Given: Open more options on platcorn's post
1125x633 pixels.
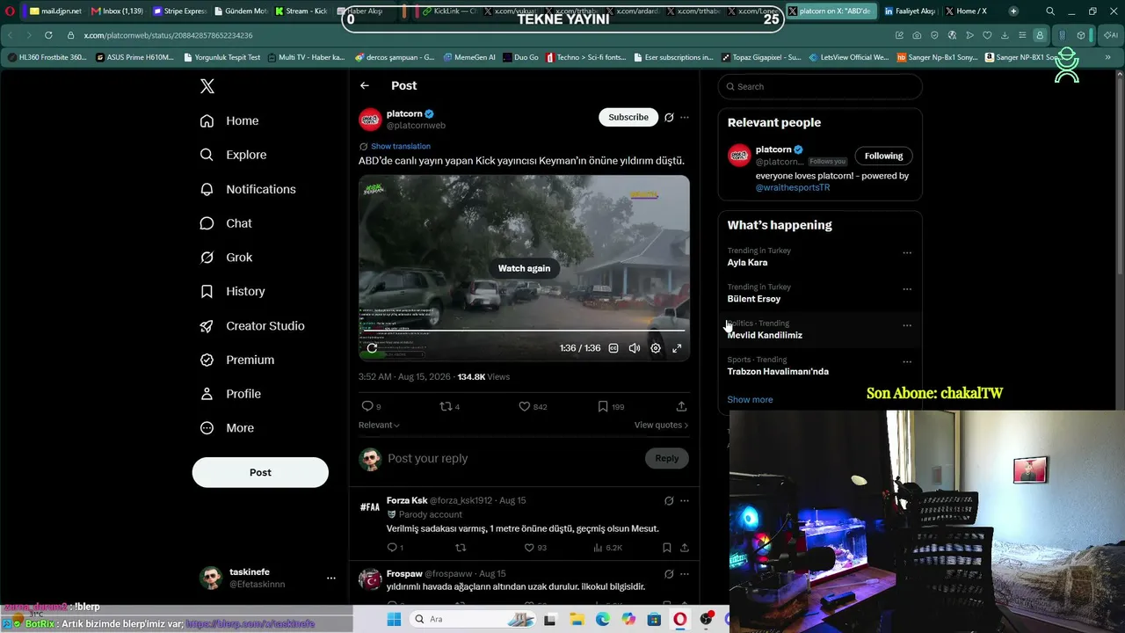Looking at the screenshot, I should point(685,117).
